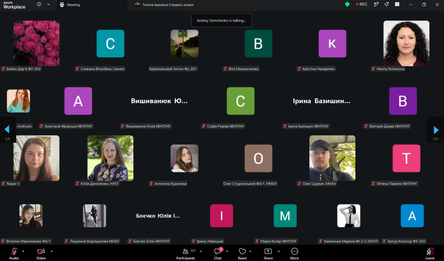Expand the Zoom Workplace dropdown chevron

[49, 4]
